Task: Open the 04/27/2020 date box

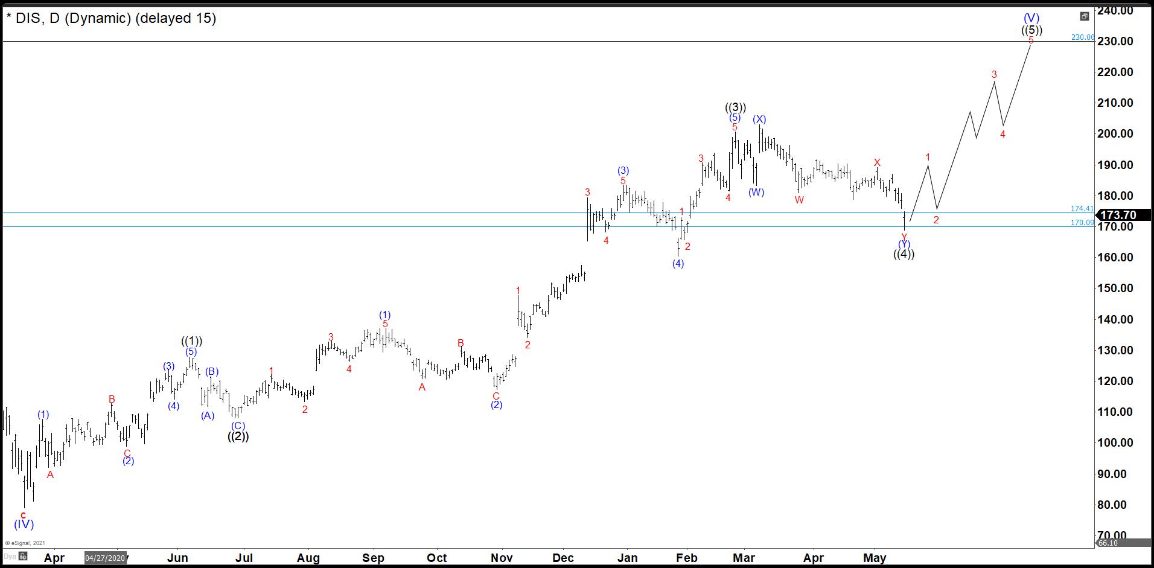Action: coord(106,558)
